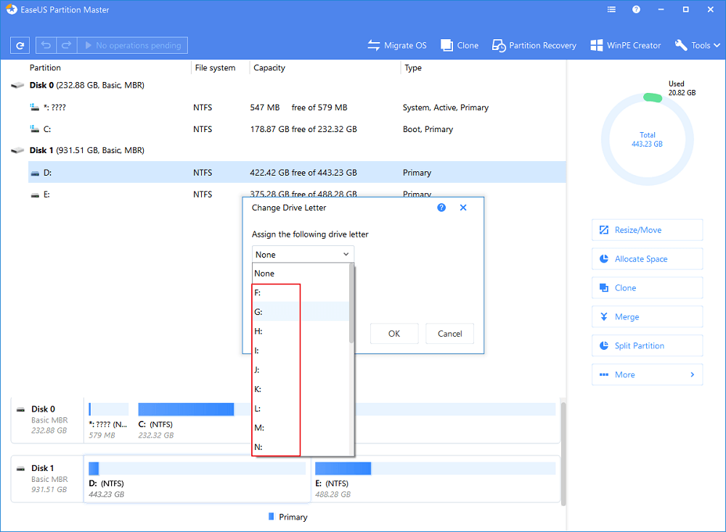Click the refresh icon in toolbar
The height and width of the screenshot is (532, 726).
(20, 45)
